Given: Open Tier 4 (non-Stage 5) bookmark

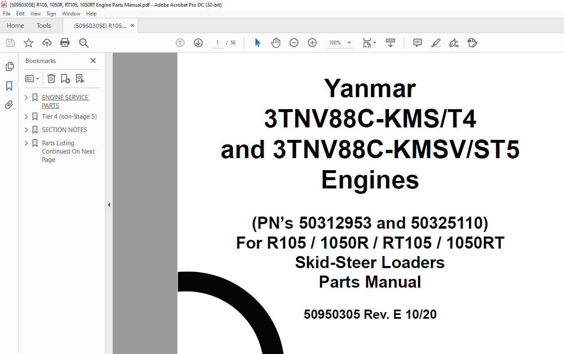Looking at the screenshot, I should pyautogui.click(x=69, y=117).
